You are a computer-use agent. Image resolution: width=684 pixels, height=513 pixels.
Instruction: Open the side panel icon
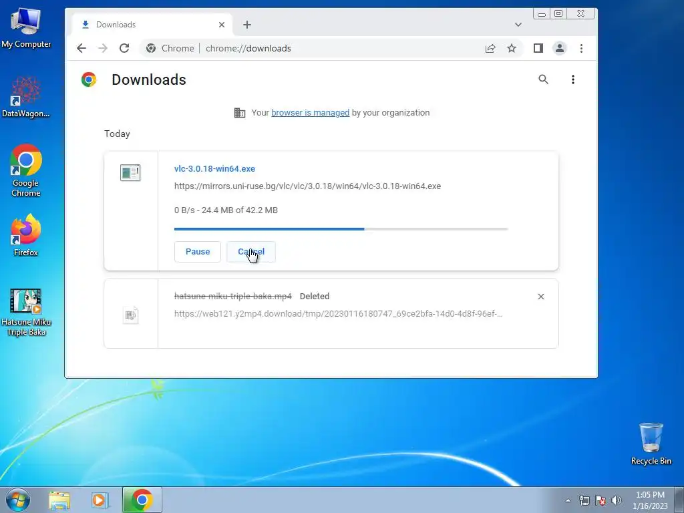click(x=538, y=48)
